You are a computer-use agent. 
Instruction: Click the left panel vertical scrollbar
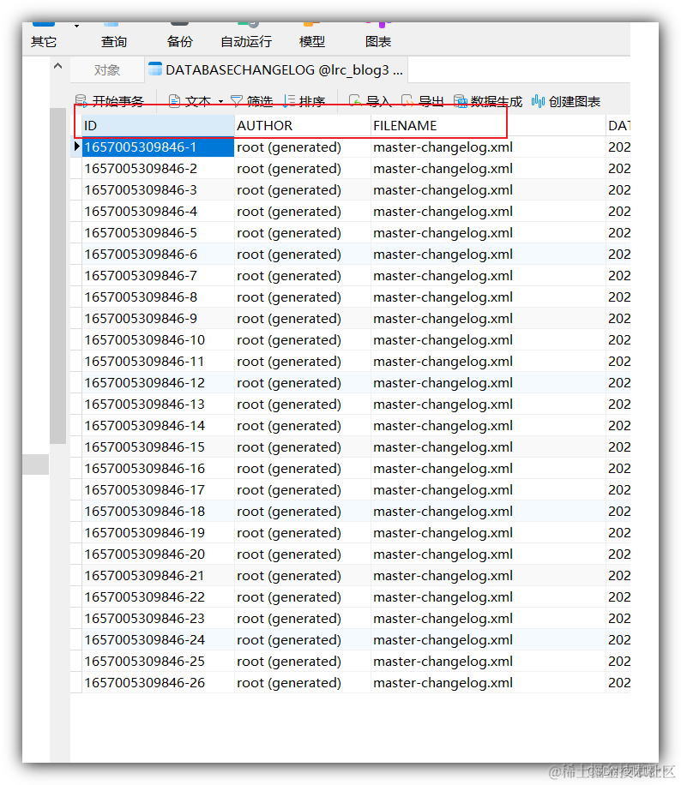[58, 275]
